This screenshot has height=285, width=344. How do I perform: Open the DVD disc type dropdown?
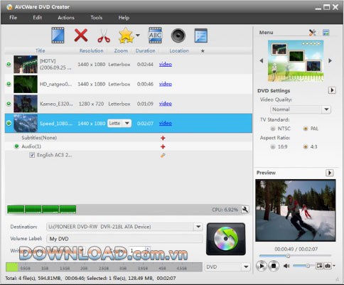coord(246,267)
